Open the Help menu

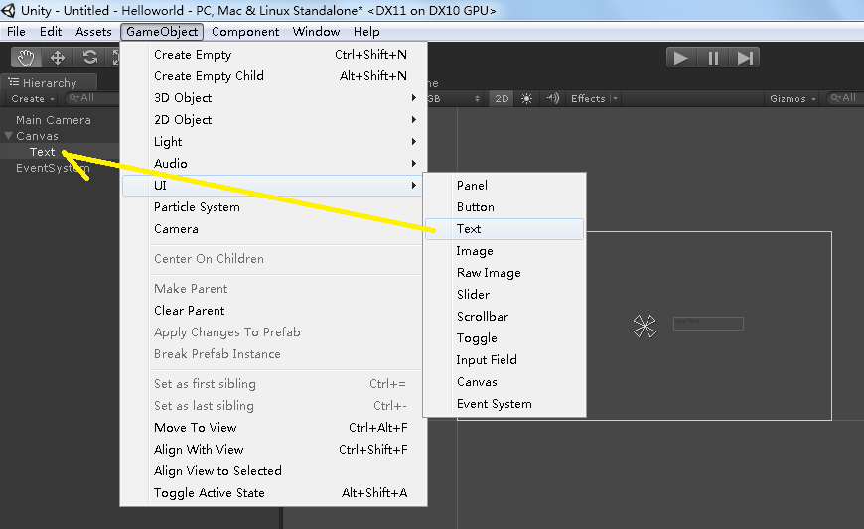(x=366, y=32)
